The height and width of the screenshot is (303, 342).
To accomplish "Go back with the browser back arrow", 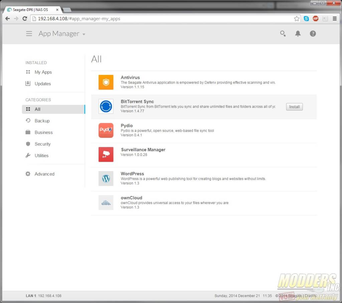I will [x=7, y=19].
